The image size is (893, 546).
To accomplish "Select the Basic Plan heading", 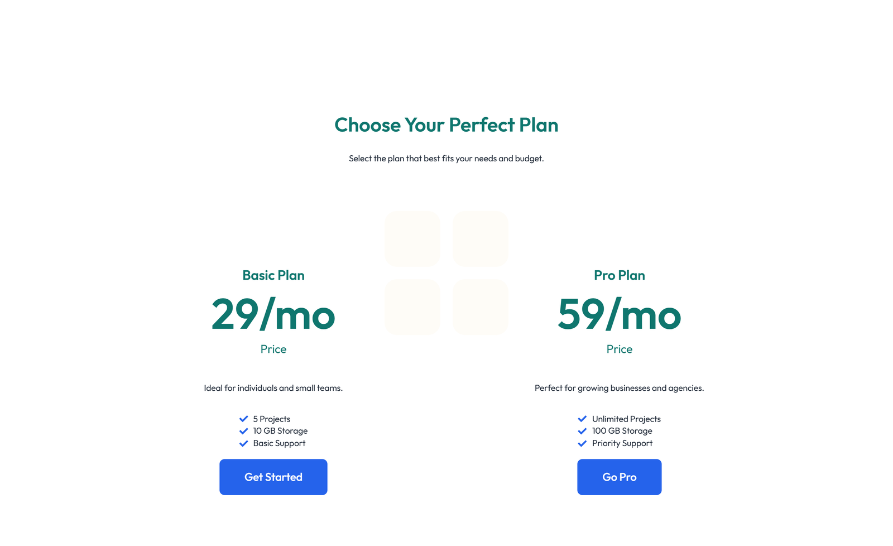I will click(x=273, y=275).
